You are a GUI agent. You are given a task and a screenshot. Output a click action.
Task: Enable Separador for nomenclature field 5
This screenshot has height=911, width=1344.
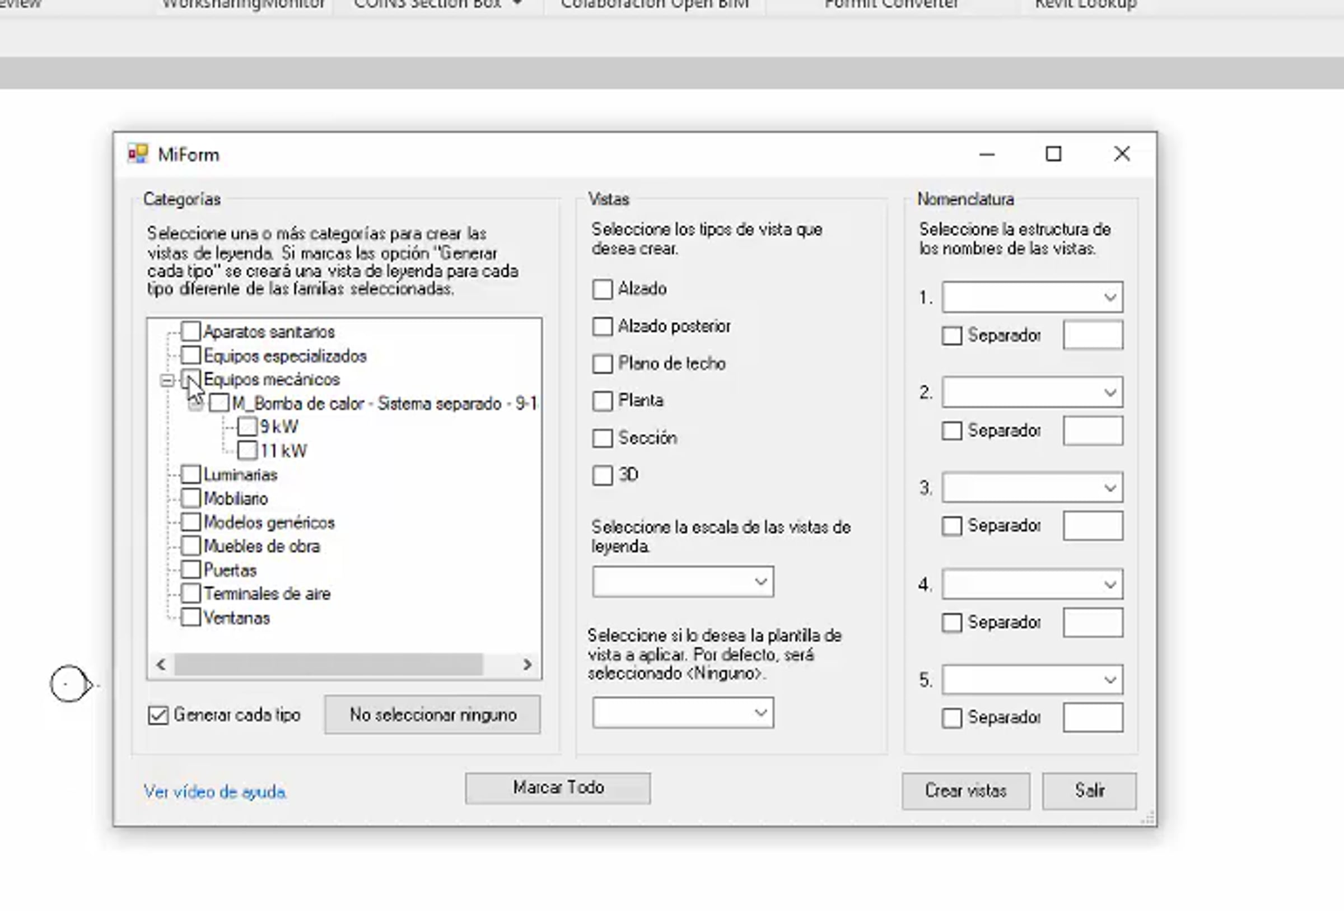(x=952, y=718)
